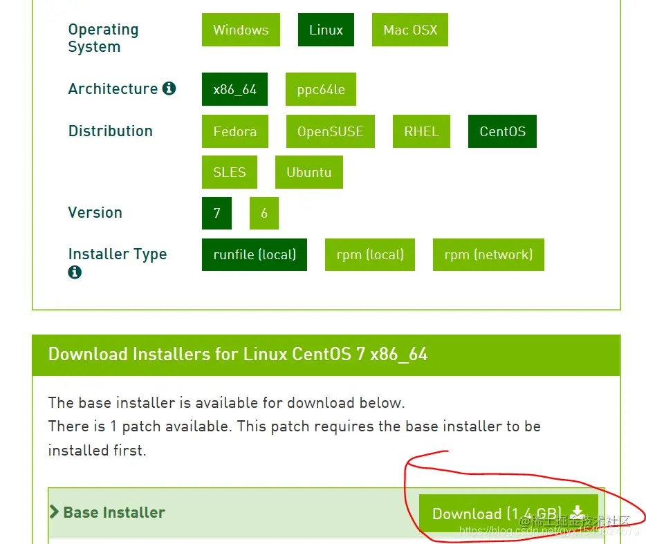Expand the Base Installer chevron
This screenshot has height=544, width=646.
click(x=54, y=512)
